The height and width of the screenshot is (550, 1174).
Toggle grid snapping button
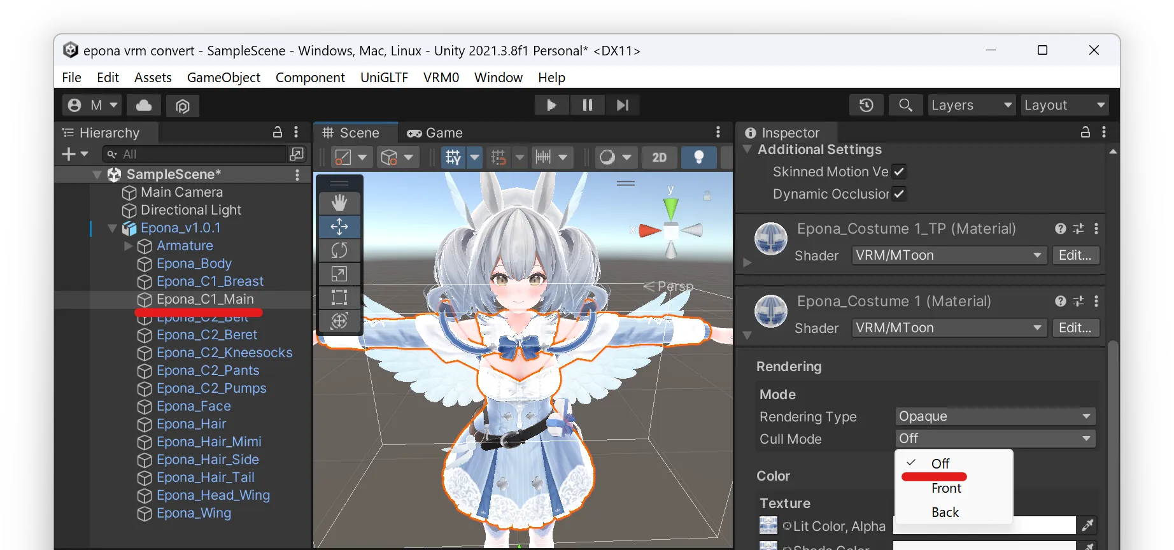tap(499, 157)
